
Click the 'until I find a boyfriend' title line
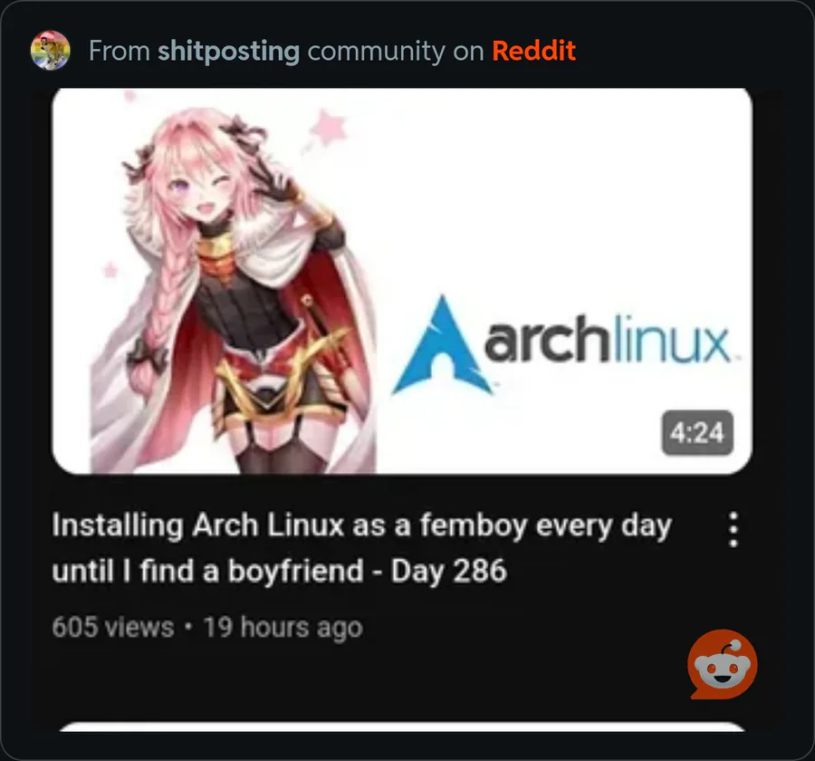[x=208, y=571]
